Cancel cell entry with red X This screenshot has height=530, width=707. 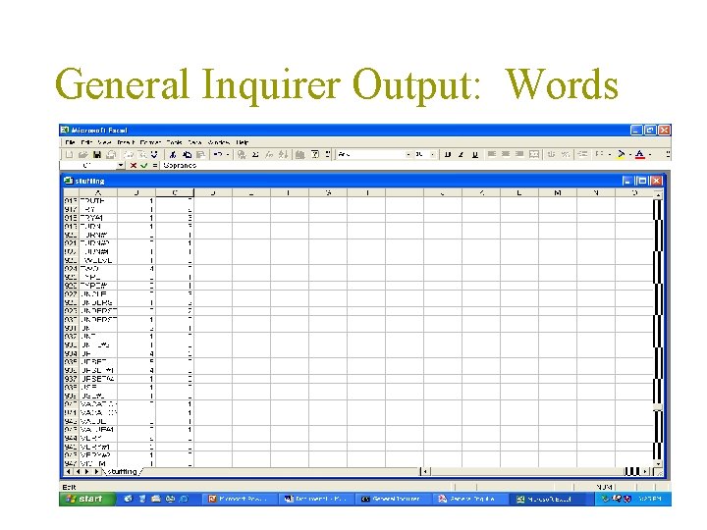pyautogui.click(x=133, y=166)
